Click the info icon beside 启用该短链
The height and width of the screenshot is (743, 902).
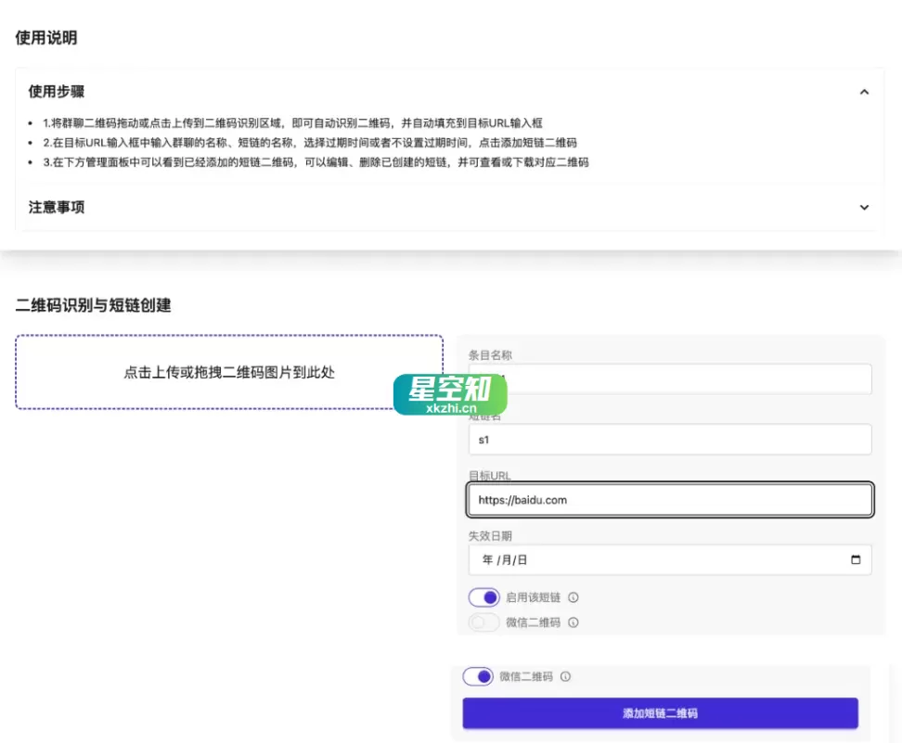(x=573, y=597)
